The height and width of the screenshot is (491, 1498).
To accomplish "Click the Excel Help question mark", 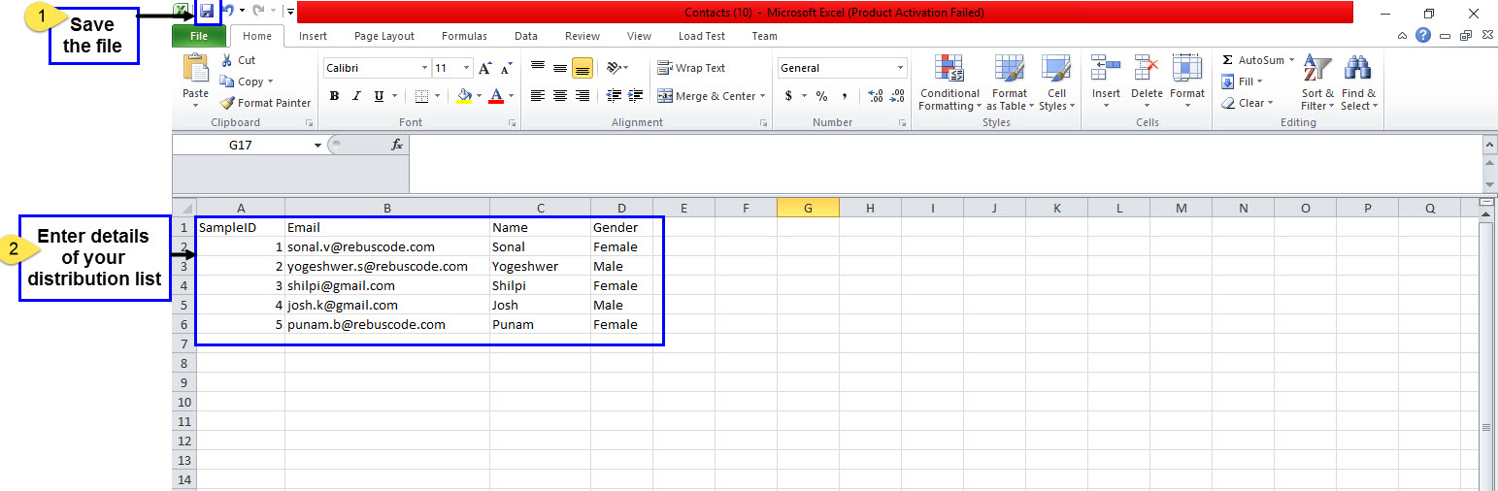I will tap(1423, 35).
